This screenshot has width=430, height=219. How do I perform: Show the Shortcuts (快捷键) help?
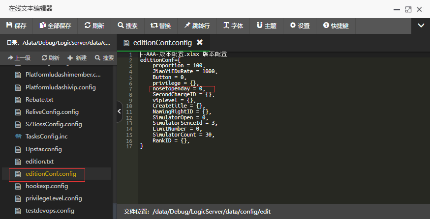click(x=336, y=26)
